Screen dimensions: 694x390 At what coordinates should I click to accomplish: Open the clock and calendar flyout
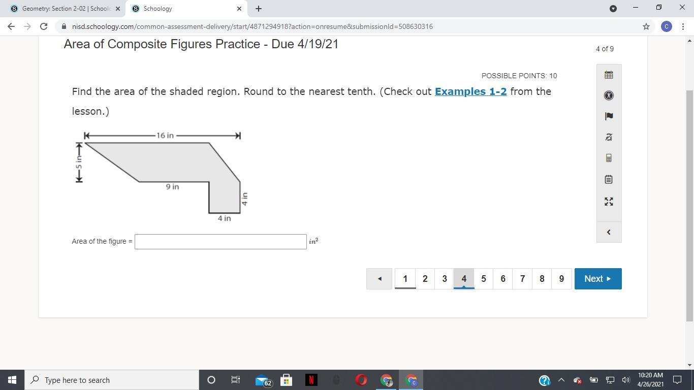(x=651, y=380)
